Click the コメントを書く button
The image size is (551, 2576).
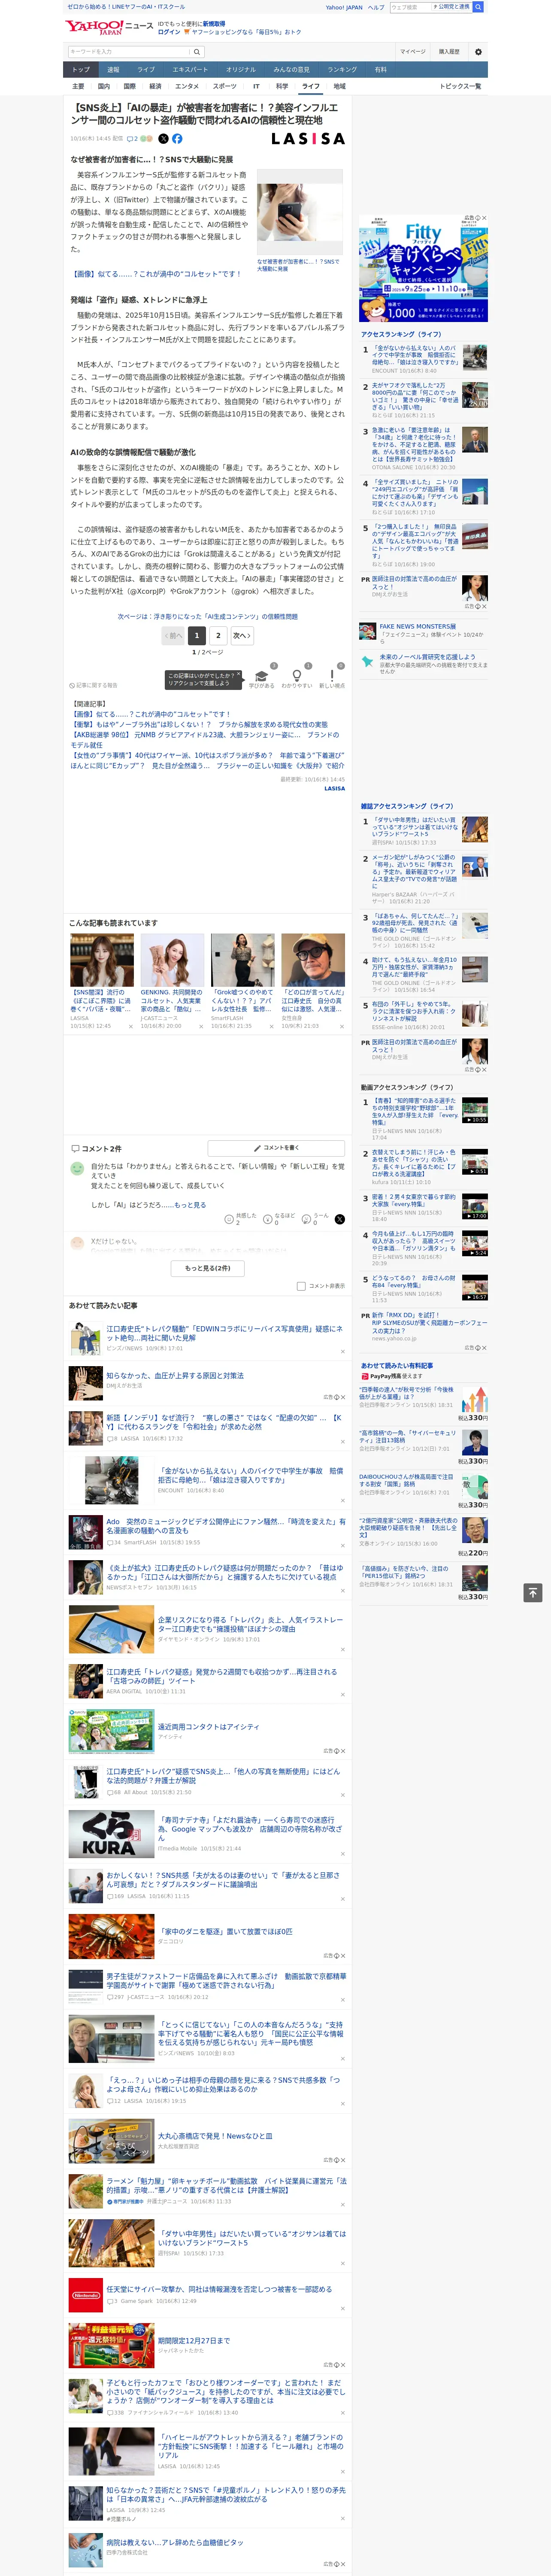click(x=277, y=1148)
